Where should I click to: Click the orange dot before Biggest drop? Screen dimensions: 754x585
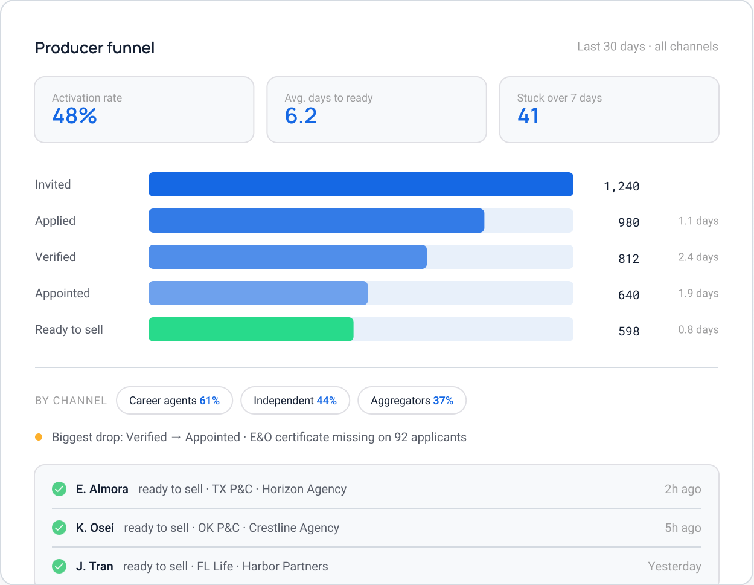[39, 437]
